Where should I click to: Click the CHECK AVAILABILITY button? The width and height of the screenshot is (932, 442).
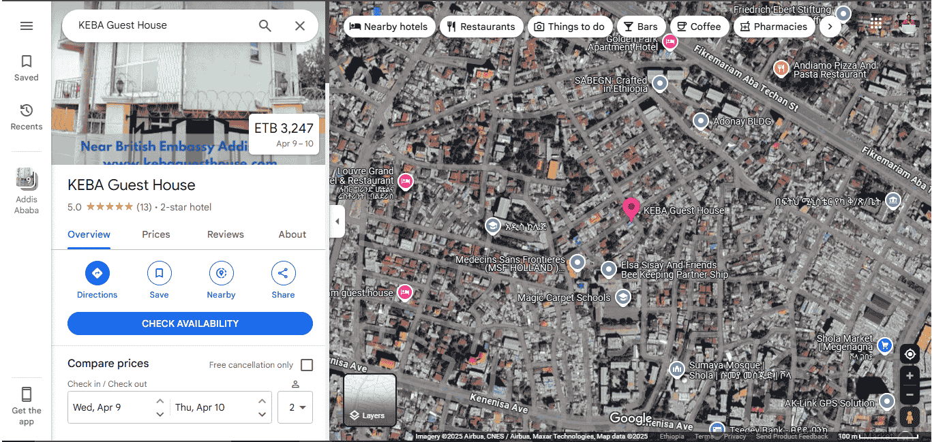190,323
